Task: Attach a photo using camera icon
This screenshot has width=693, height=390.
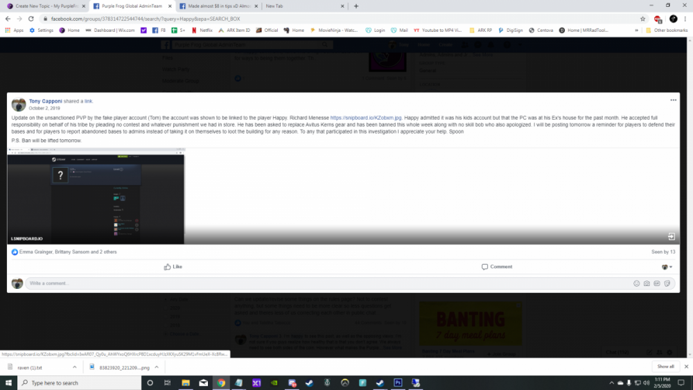Action: point(647,283)
